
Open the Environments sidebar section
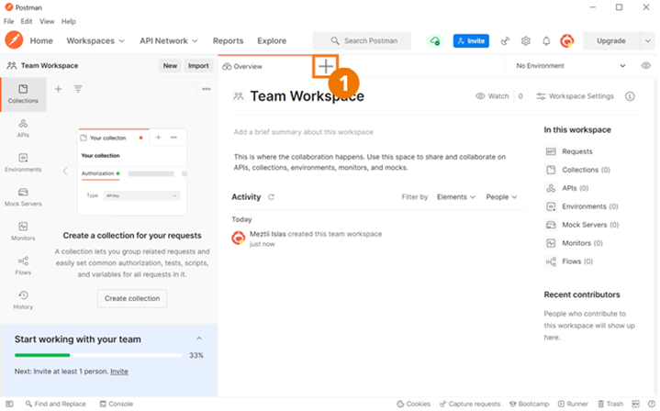pos(23,162)
